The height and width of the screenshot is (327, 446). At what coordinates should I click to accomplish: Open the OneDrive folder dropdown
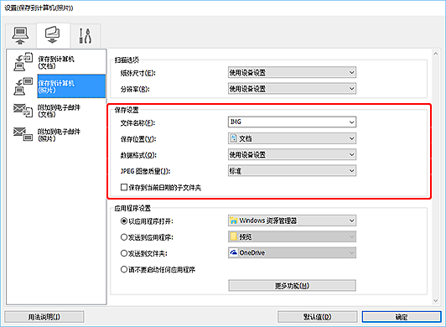pos(292,252)
